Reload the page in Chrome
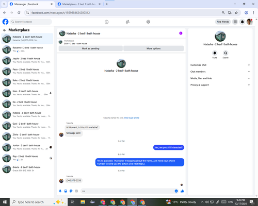This screenshot has height=206, width=258. [19, 13]
